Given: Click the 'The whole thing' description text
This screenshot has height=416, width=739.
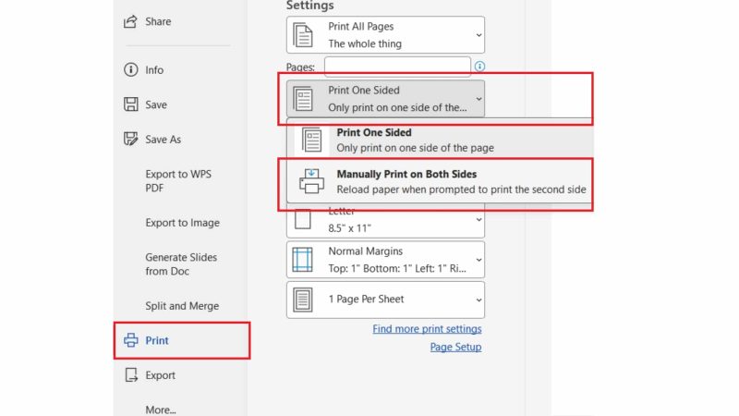Looking at the screenshot, I should (x=365, y=43).
